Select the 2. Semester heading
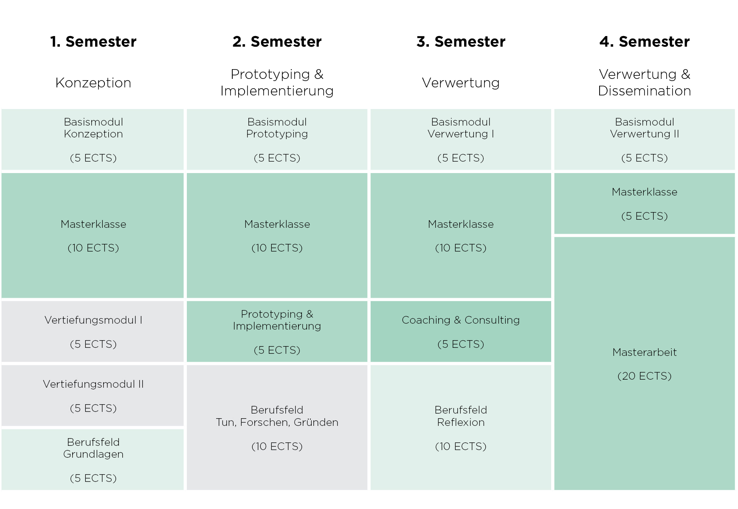 click(277, 42)
